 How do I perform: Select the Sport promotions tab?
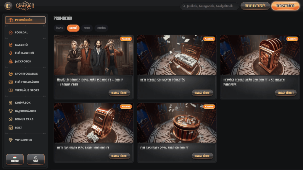pos(87,28)
